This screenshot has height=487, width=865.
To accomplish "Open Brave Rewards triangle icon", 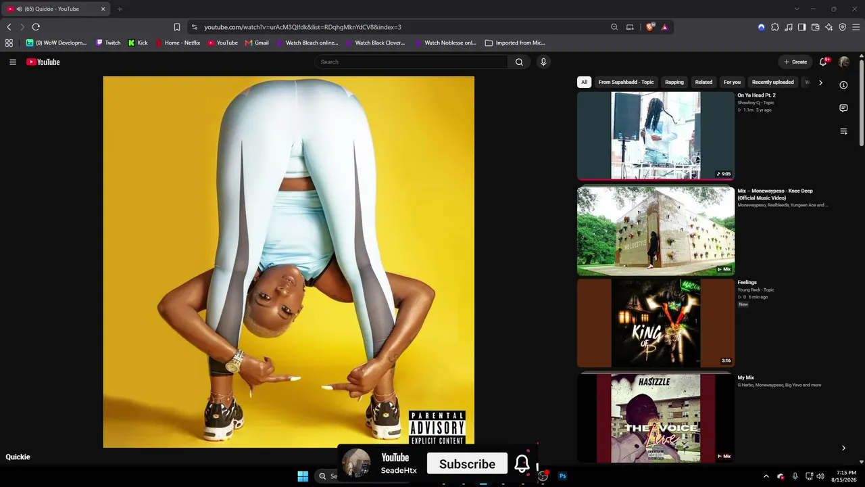I will tap(665, 27).
